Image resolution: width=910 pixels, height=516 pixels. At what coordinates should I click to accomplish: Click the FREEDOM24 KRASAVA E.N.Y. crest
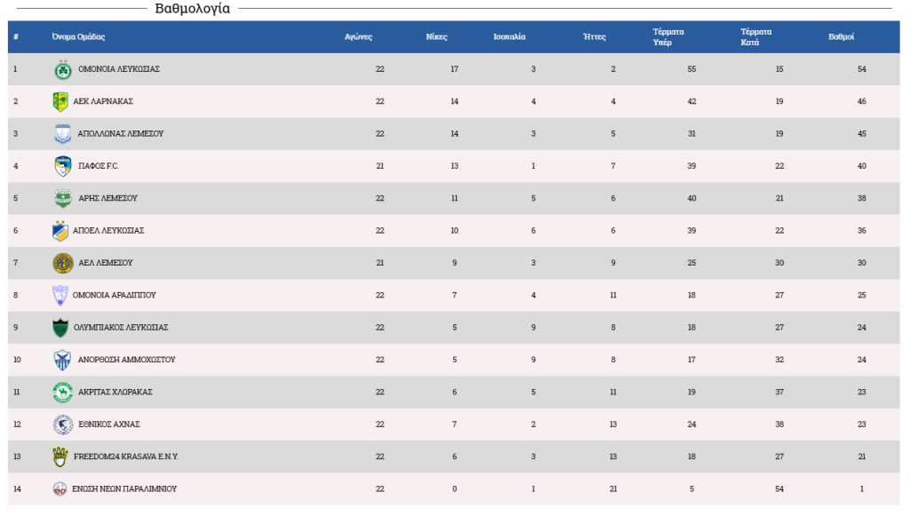(x=60, y=456)
